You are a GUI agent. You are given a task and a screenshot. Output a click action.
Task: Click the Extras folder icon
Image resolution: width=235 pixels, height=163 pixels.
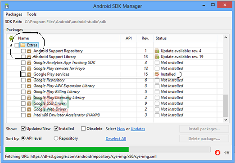pos(23,45)
